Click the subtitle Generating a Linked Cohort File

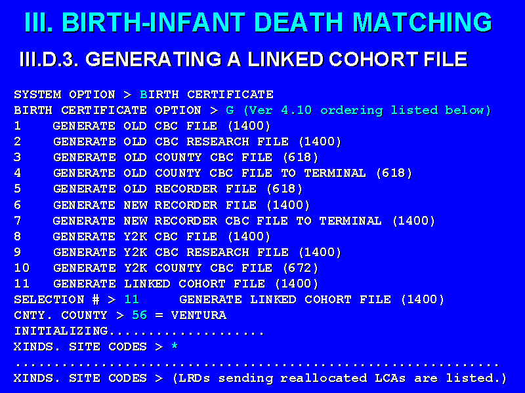(243, 60)
